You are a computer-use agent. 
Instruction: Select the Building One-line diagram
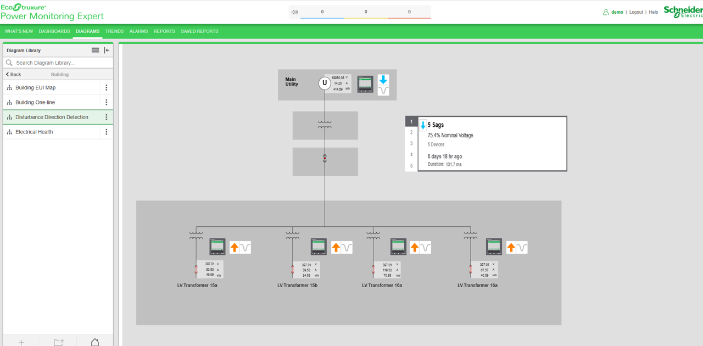click(35, 102)
